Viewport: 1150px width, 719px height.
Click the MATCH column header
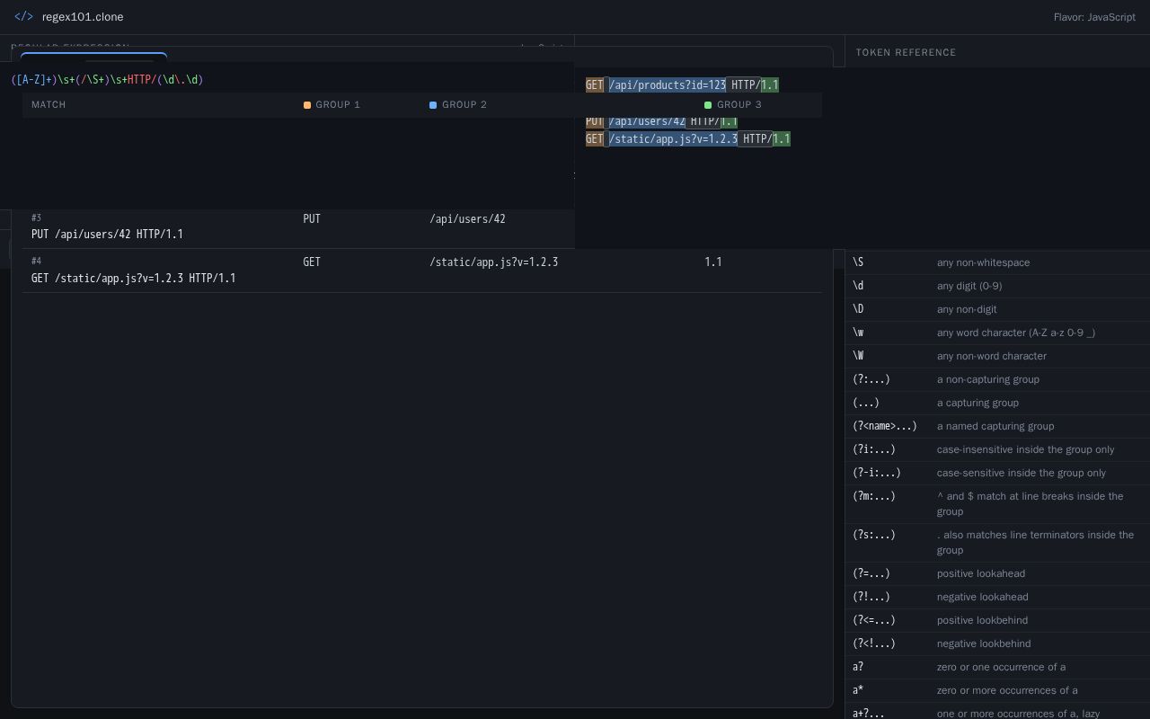coord(49,105)
